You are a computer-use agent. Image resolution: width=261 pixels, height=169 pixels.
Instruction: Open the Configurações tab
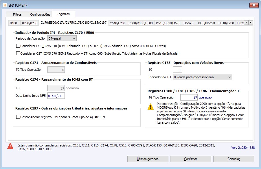(40, 14)
